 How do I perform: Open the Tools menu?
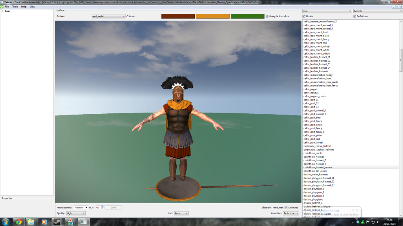pyautogui.click(x=15, y=7)
